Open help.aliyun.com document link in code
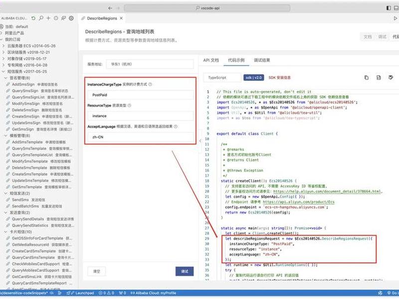 pyautogui.click(x=327, y=191)
